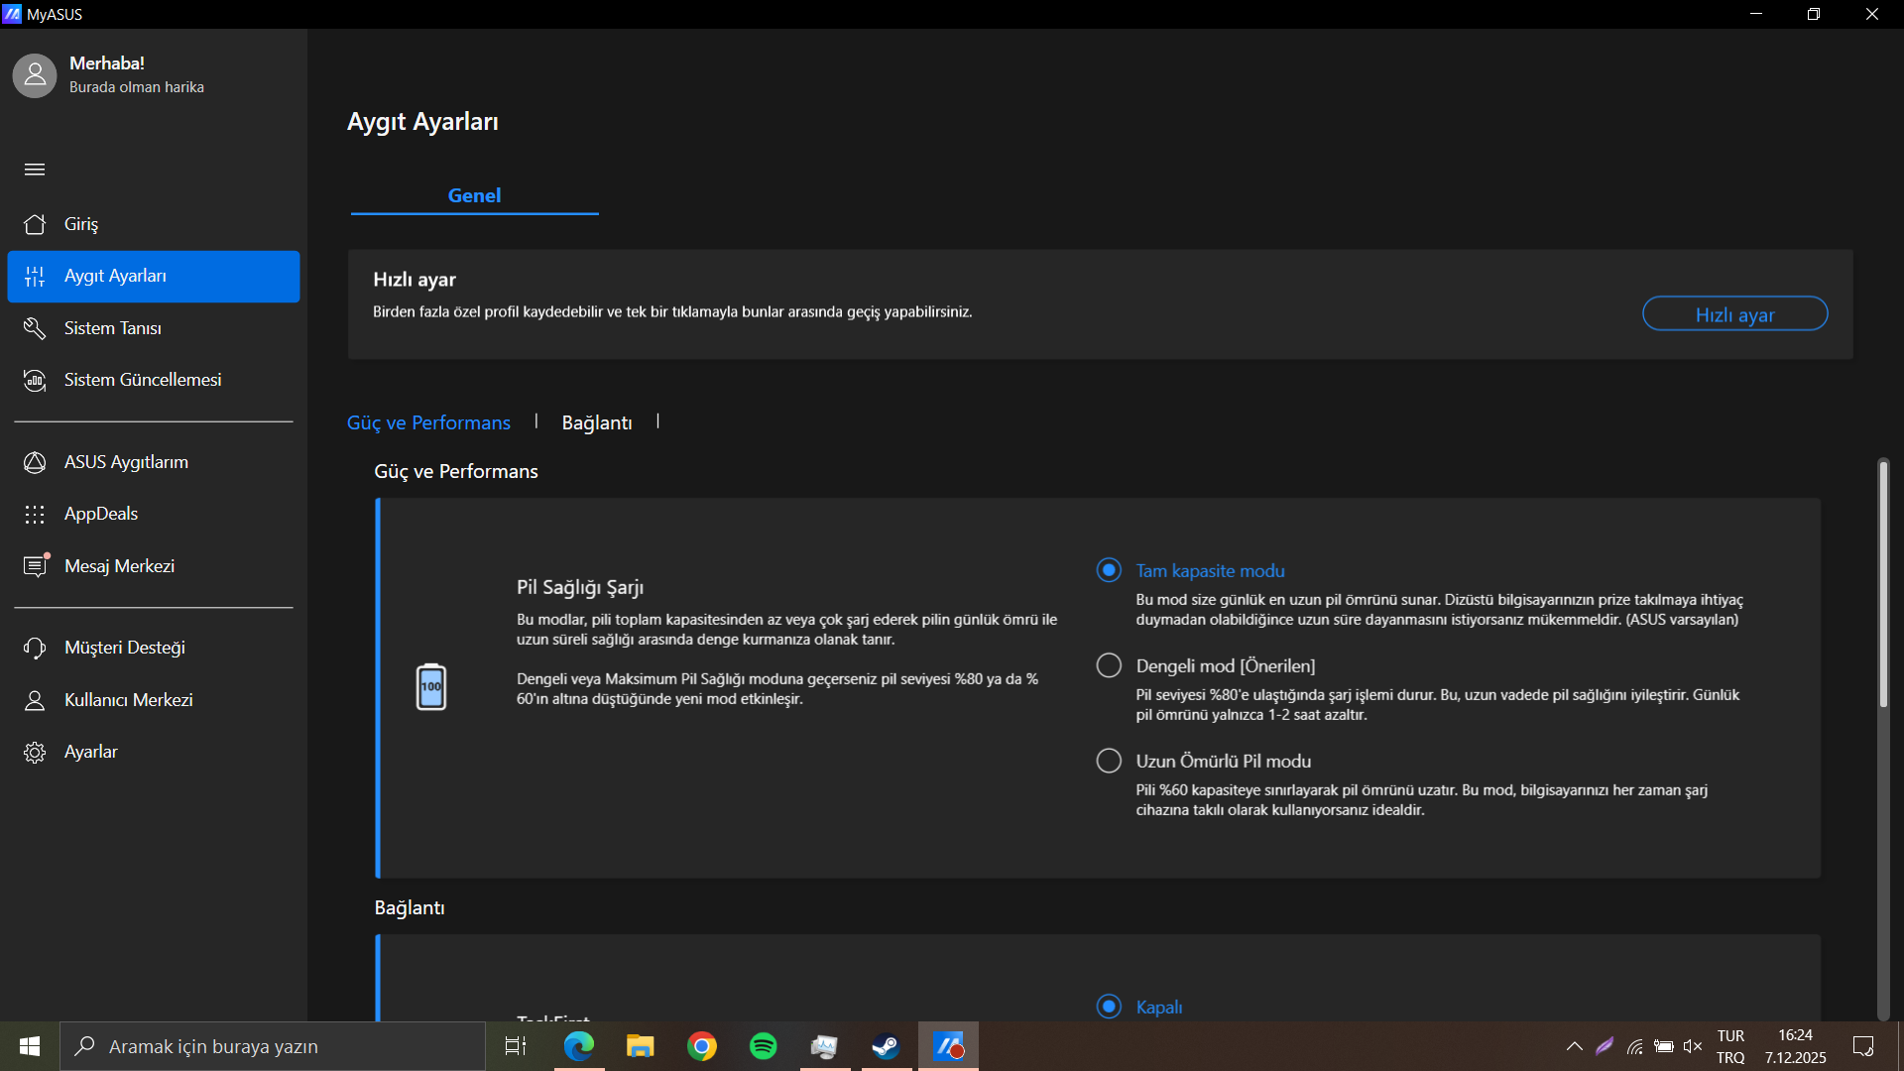Open Steam from the taskbar
Image resolution: width=1904 pixels, height=1071 pixels.
887,1046
